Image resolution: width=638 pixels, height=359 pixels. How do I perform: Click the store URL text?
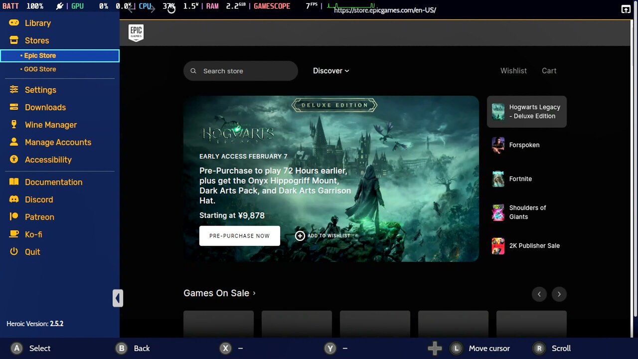(x=385, y=10)
